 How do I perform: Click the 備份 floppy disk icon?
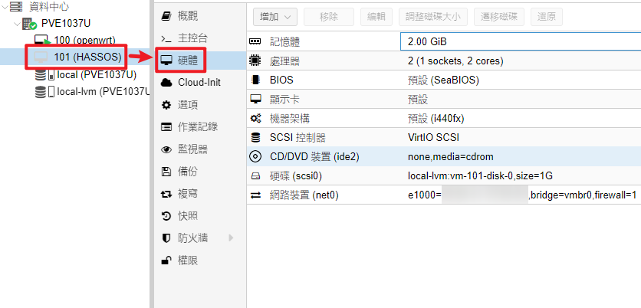pyautogui.click(x=166, y=172)
